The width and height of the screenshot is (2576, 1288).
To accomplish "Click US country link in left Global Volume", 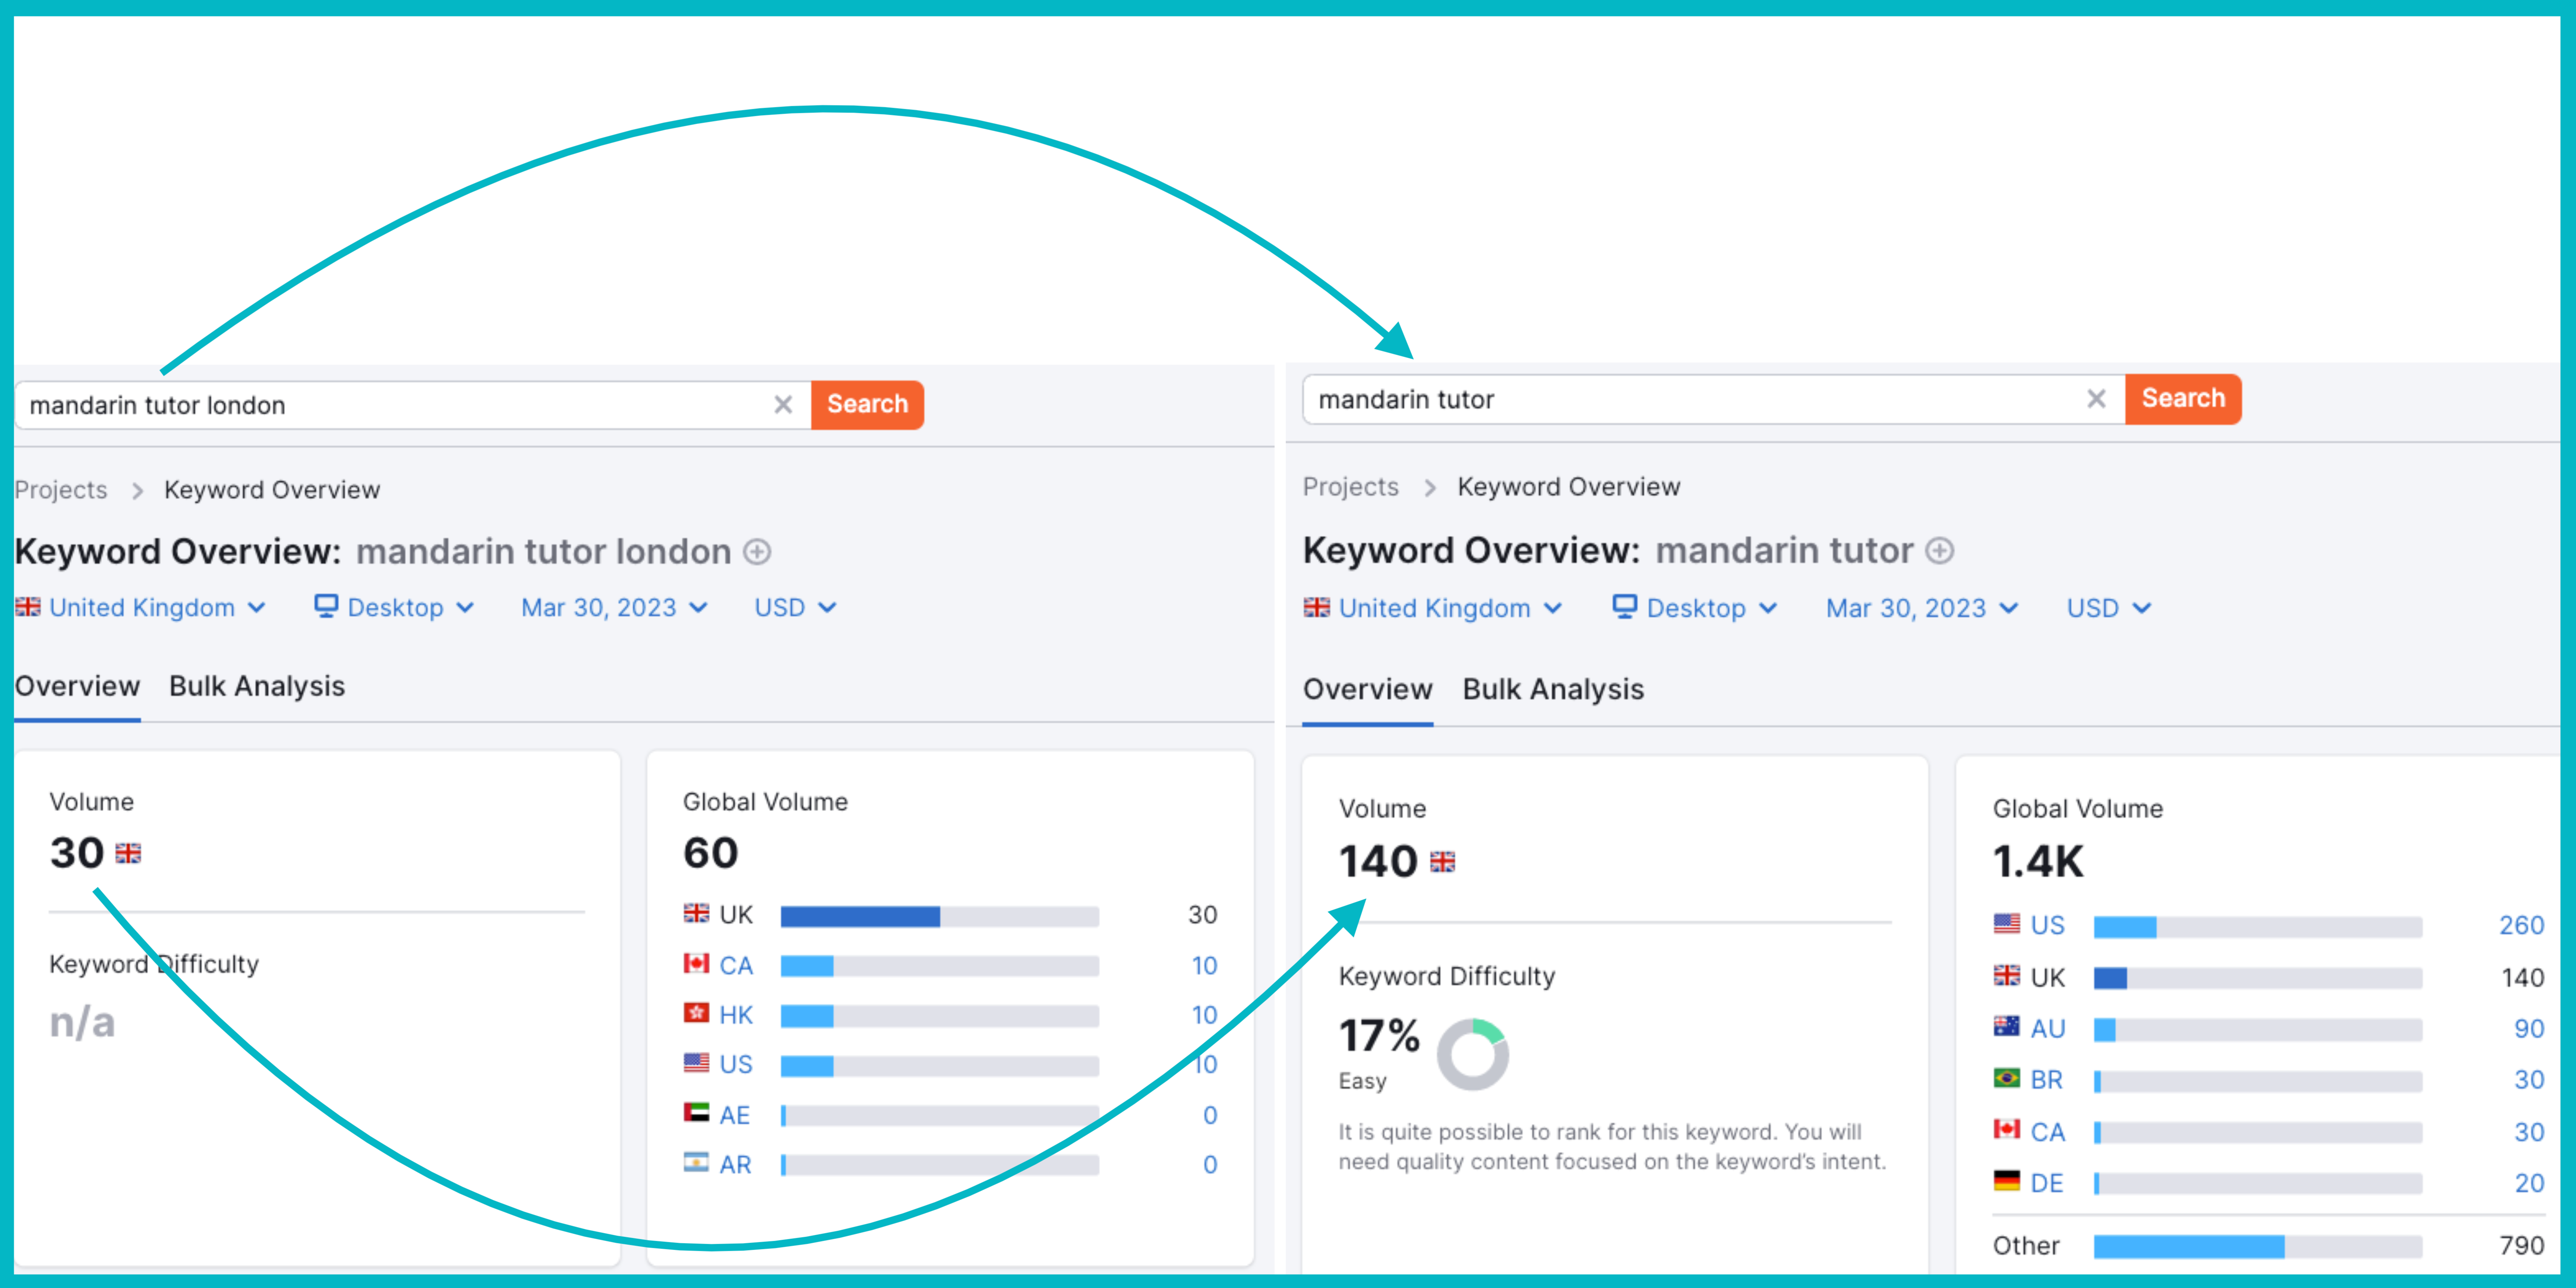I will pos(736,1065).
